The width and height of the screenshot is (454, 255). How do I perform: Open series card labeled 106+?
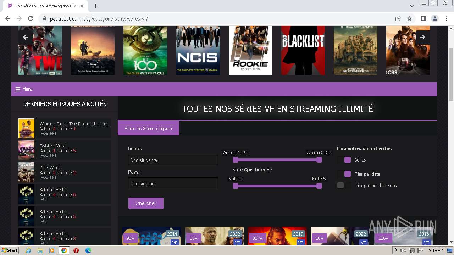point(403,236)
